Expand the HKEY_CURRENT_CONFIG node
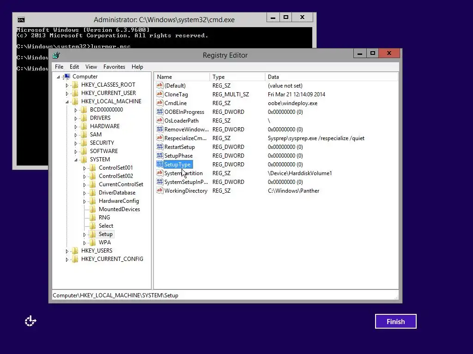473x354 pixels. tap(67, 259)
